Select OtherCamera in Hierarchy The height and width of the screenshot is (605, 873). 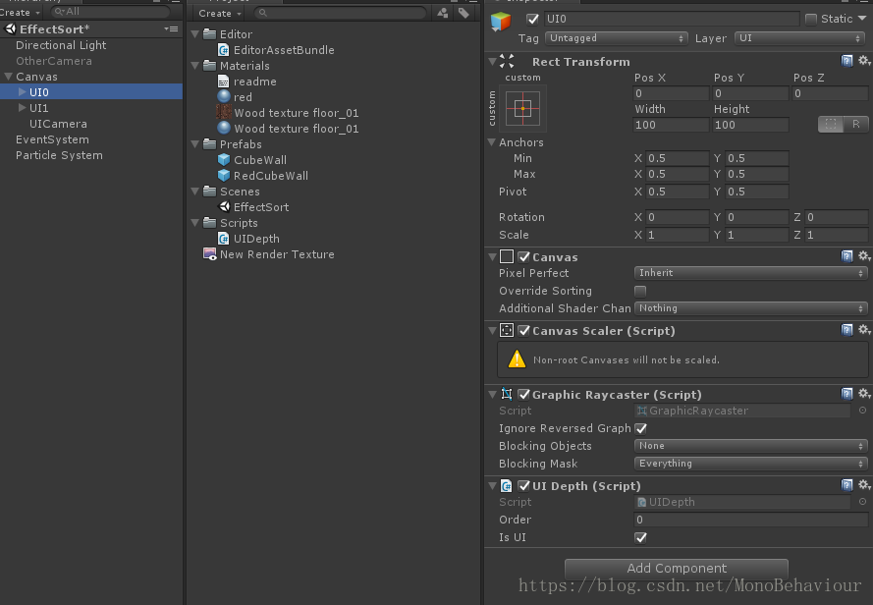tap(53, 61)
